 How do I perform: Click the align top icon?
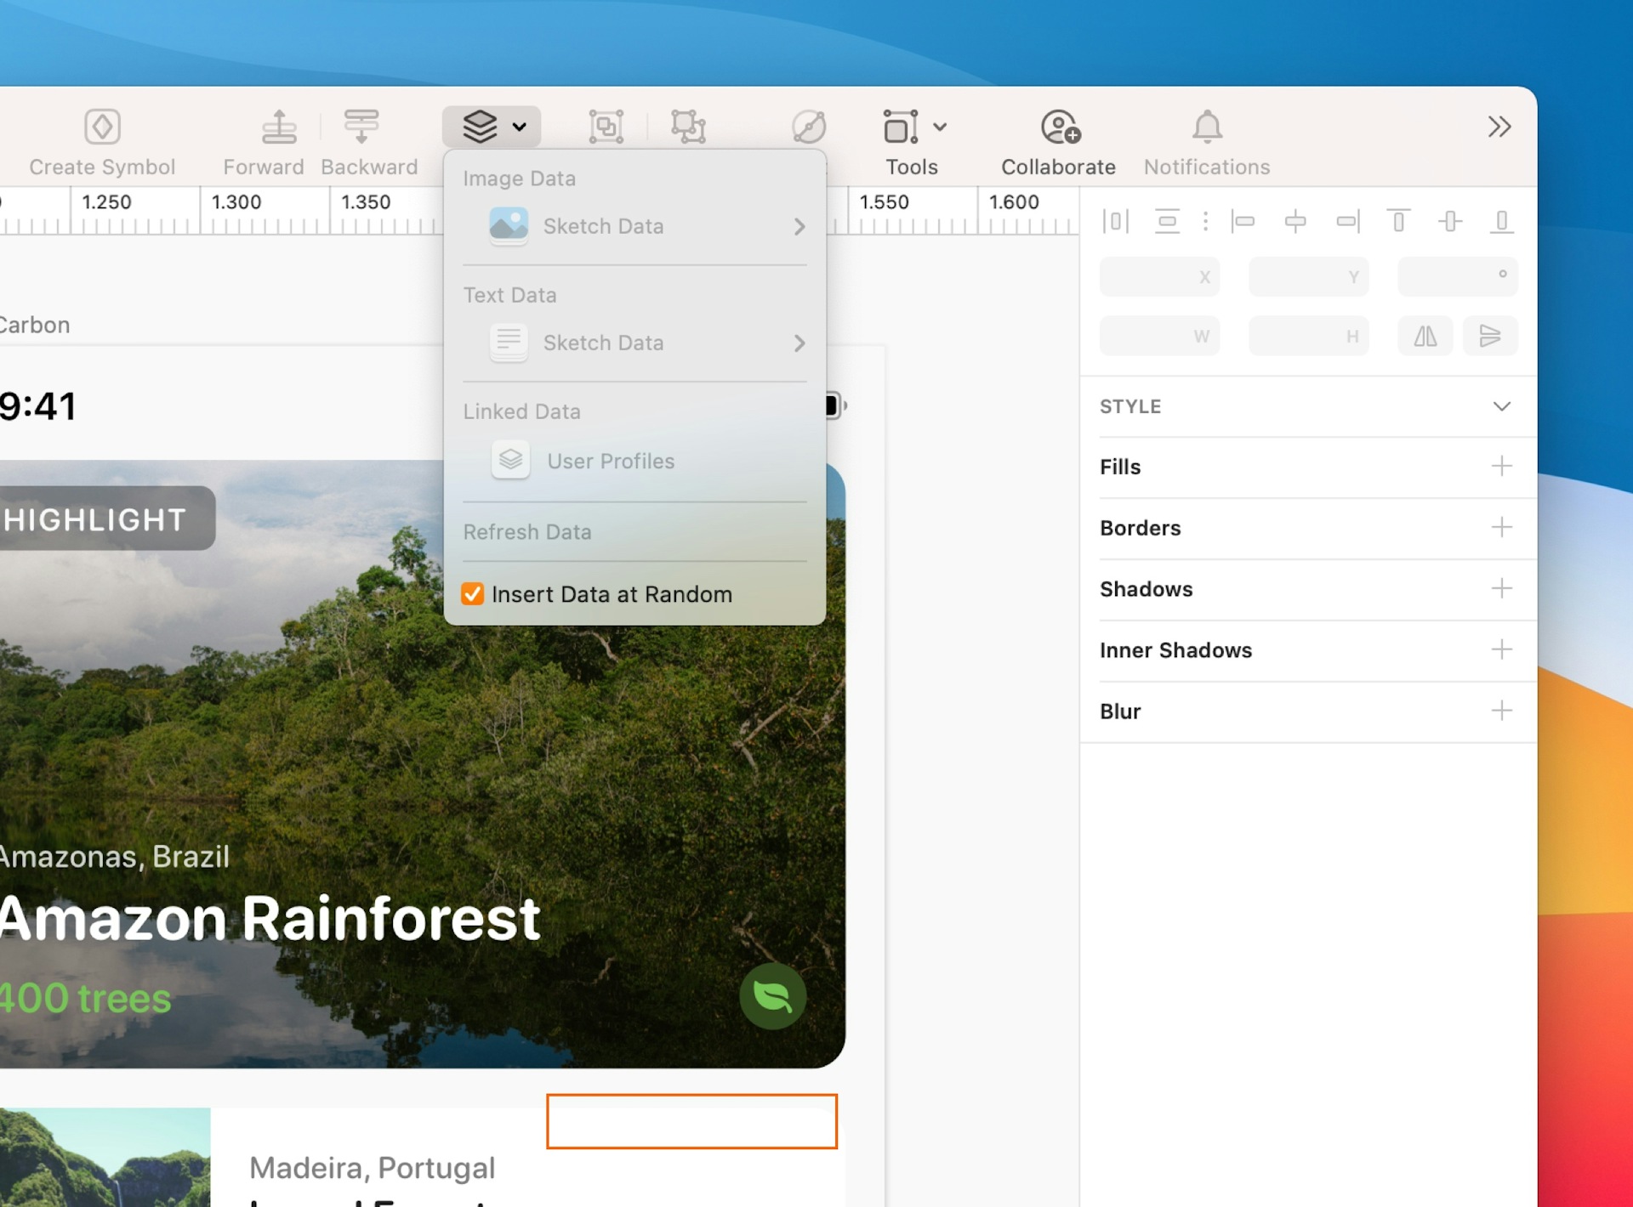click(x=1399, y=221)
